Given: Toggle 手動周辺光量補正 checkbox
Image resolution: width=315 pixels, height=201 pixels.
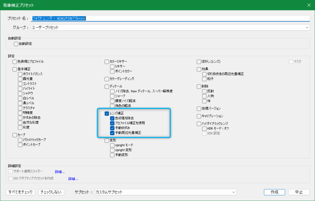Looking at the screenshot, I should coord(112,133).
